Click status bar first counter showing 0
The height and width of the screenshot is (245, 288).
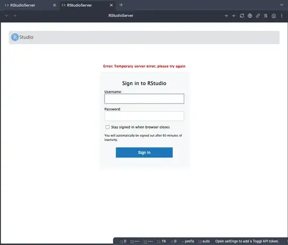point(123,241)
